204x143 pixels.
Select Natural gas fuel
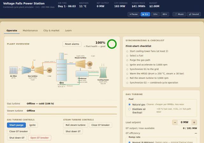(x=129, y=105)
